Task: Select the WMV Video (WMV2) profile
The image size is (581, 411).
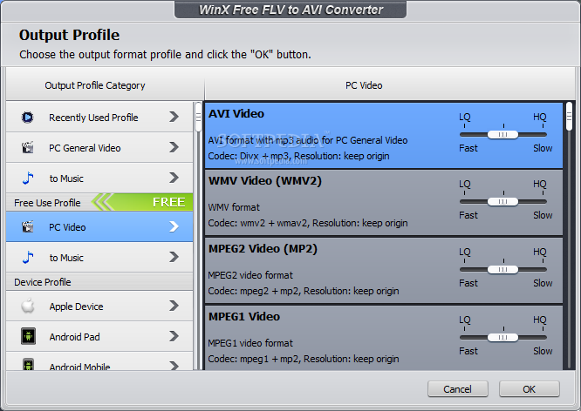Action: point(384,202)
